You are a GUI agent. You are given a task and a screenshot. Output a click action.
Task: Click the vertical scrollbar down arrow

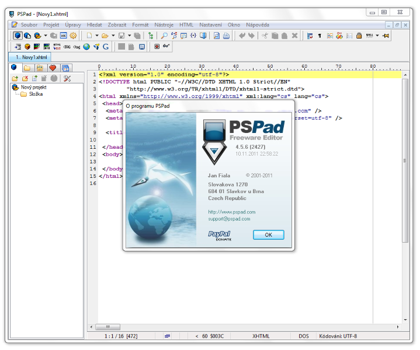405,320
